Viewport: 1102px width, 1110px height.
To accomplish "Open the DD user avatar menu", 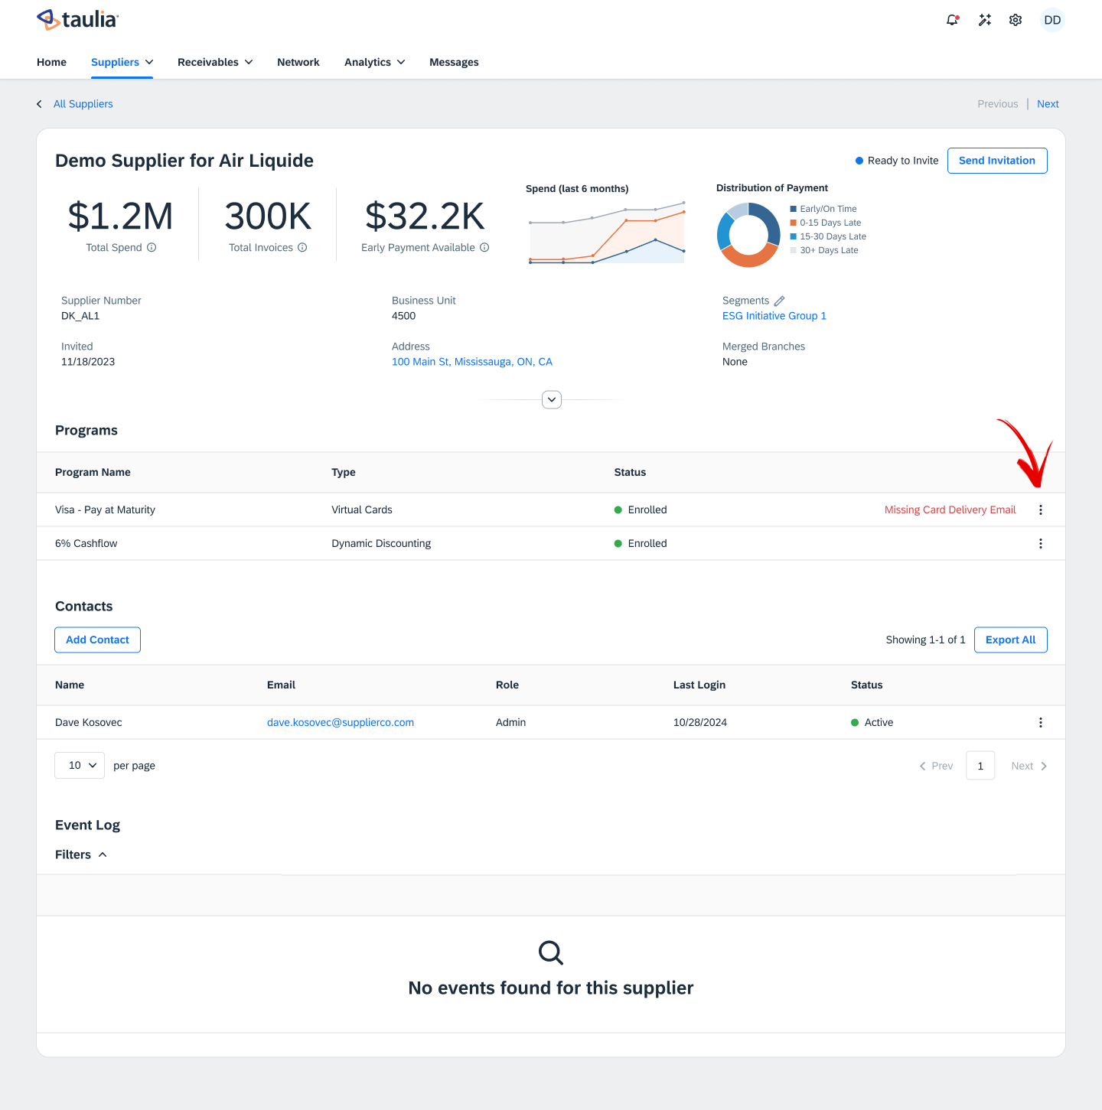I will click(x=1052, y=20).
